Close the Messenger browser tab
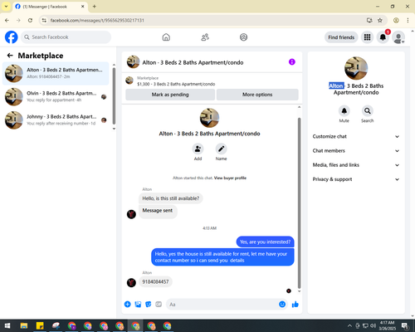The height and width of the screenshot is (332, 415). [82, 7]
